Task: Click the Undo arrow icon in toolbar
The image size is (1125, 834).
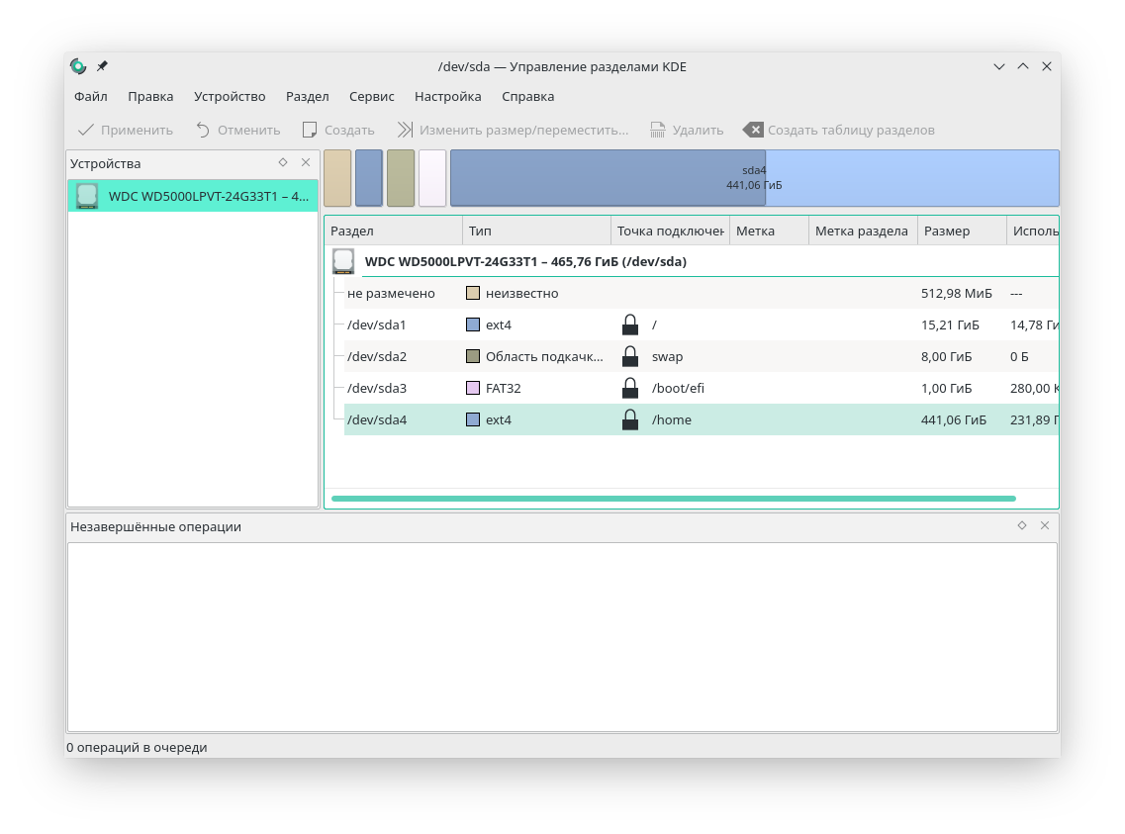Action: point(203,130)
